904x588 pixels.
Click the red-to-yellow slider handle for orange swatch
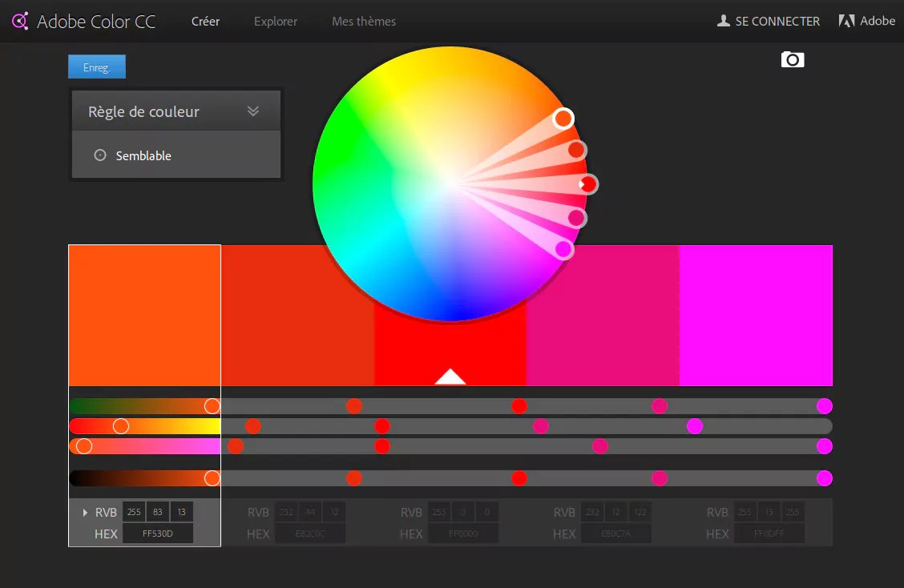120,426
